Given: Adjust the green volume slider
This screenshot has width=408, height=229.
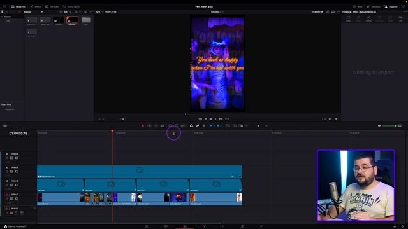Looking at the screenshot, I should click(389, 126).
